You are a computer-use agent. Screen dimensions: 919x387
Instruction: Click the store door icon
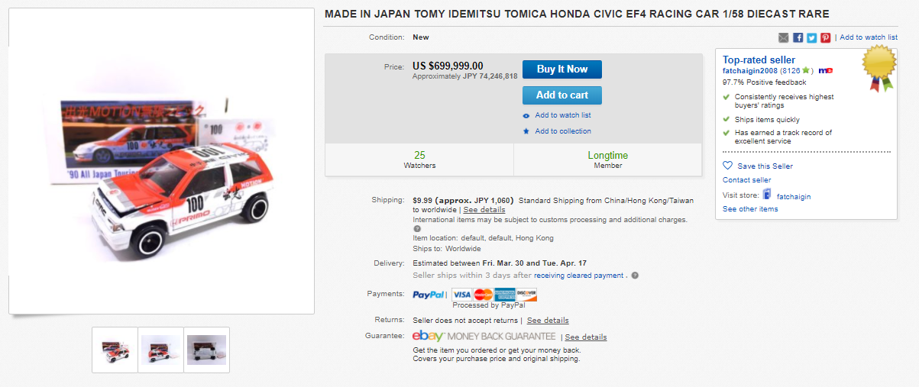pos(767,195)
